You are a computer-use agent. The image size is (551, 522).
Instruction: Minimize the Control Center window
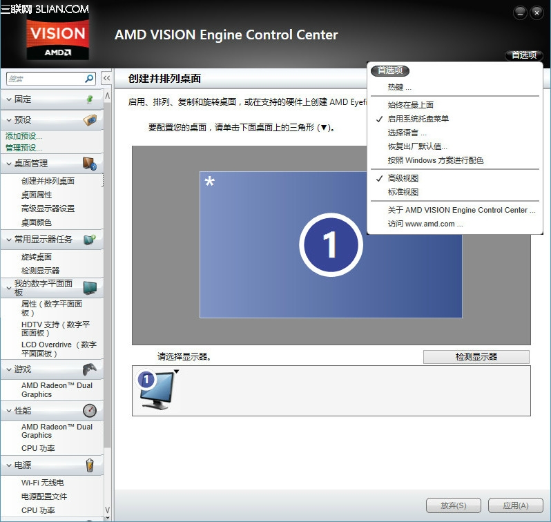coord(520,13)
